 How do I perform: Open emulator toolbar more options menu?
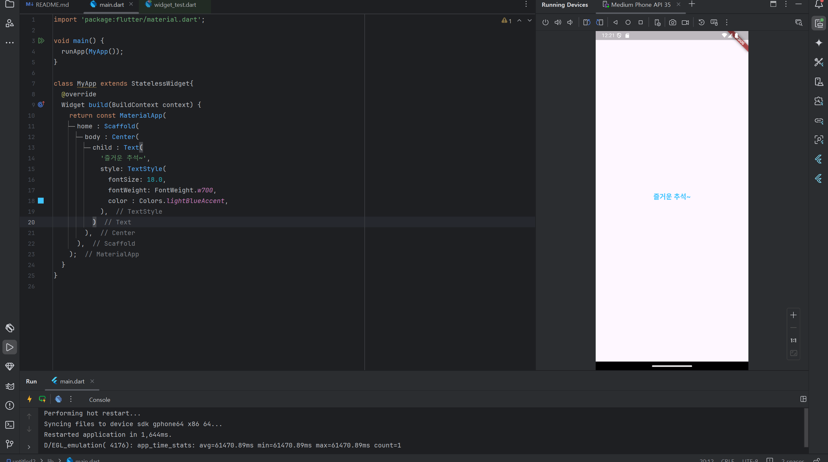coord(727,22)
